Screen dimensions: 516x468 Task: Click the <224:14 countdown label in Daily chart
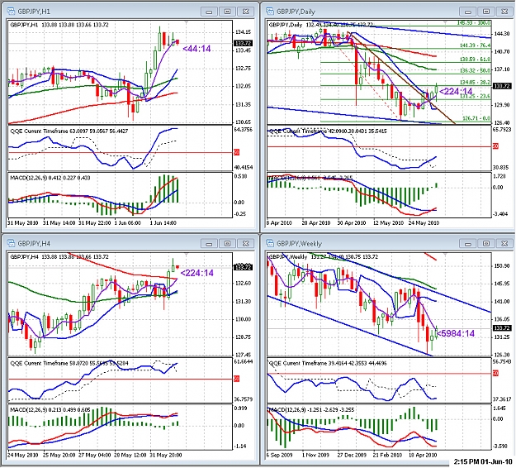coord(456,91)
